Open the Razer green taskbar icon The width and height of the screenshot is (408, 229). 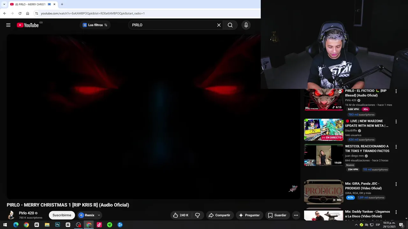[x=110, y=225]
